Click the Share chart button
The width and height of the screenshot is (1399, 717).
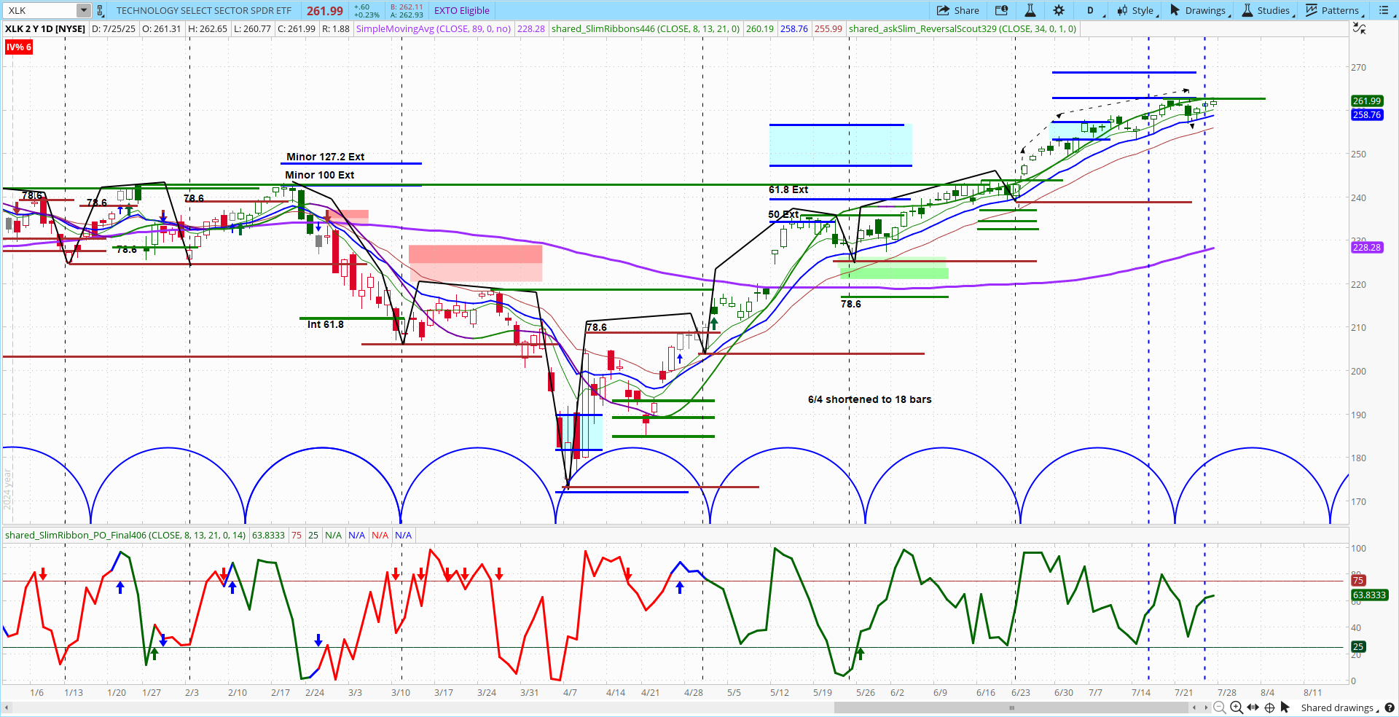(x=957, y=10)
